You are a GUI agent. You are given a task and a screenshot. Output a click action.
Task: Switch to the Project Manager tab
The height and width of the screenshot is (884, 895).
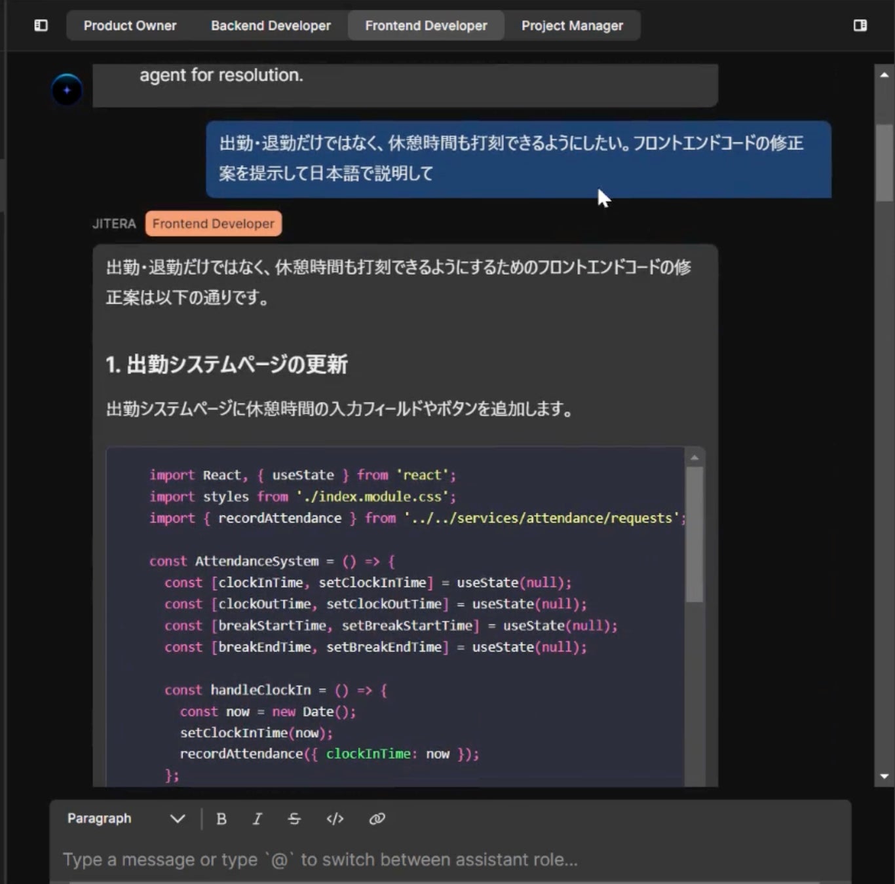[572, 26]
